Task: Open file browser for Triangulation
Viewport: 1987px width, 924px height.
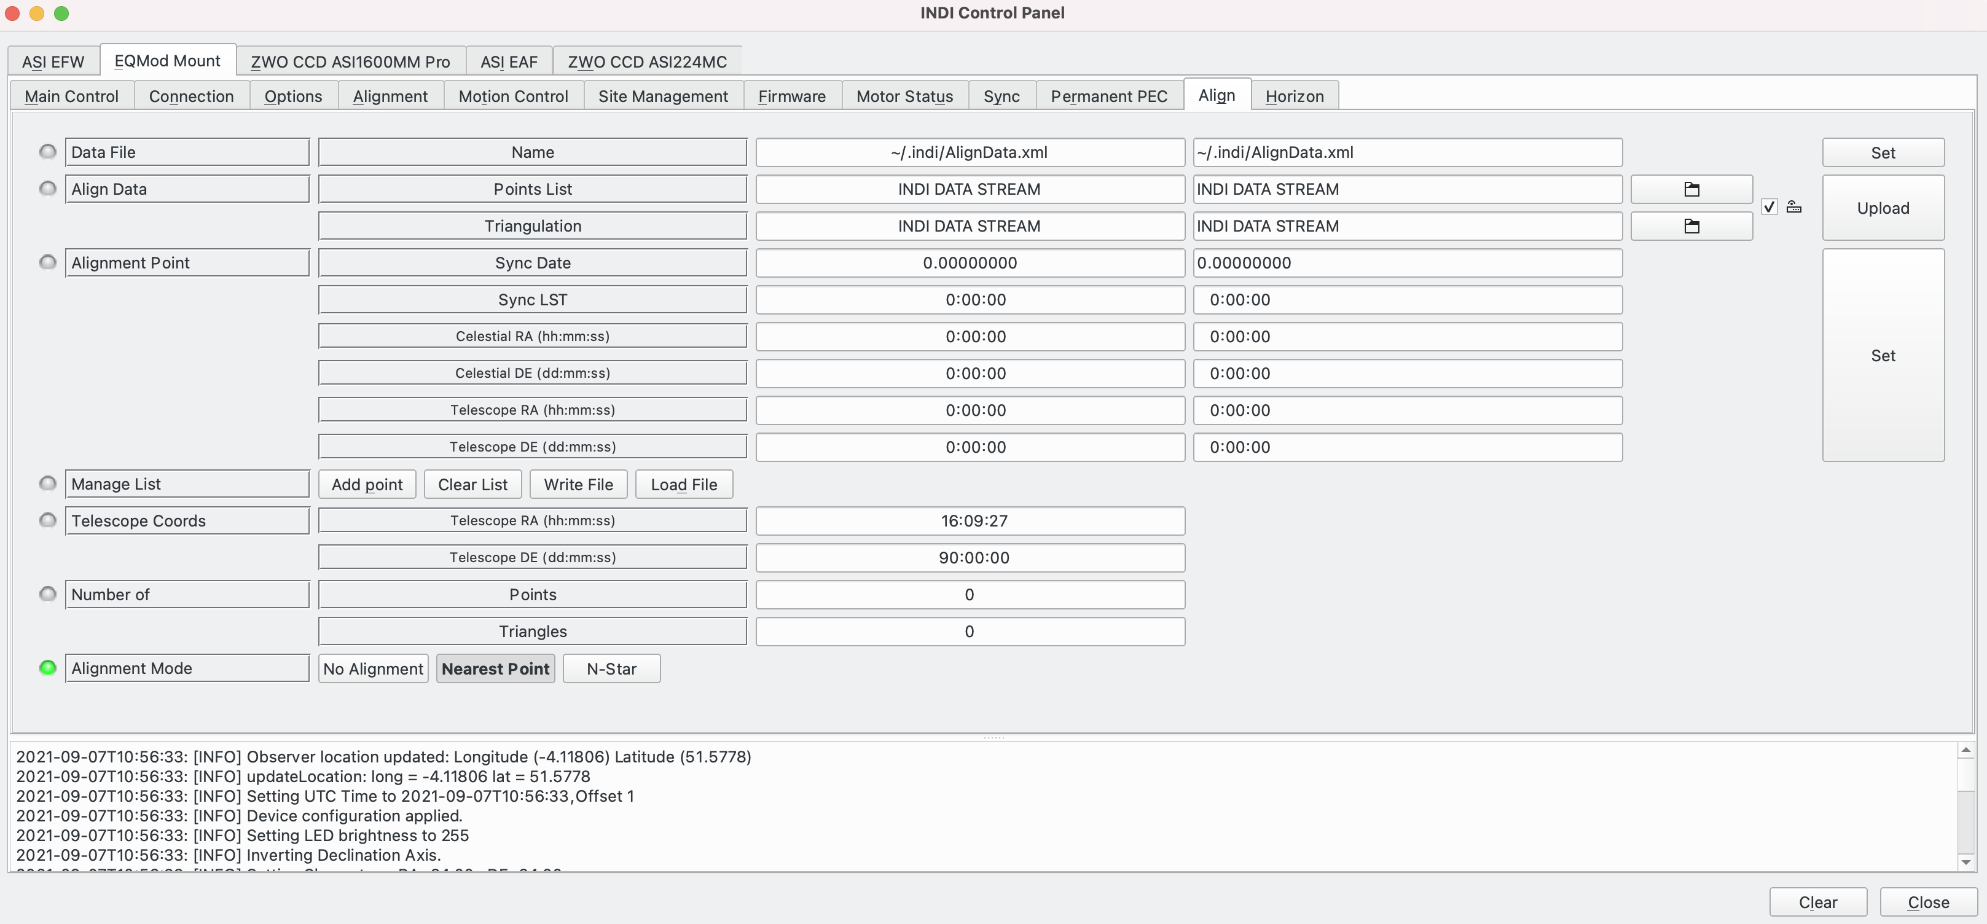Action: [1691, 226]
